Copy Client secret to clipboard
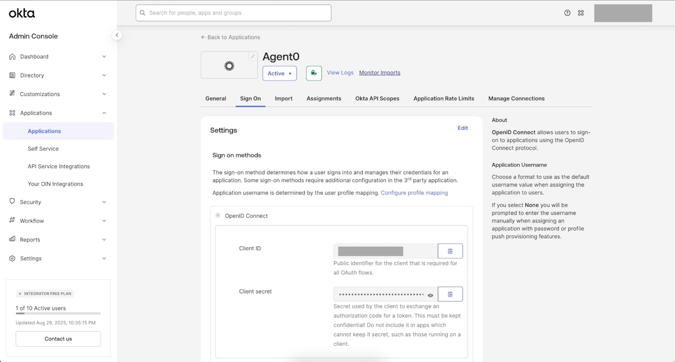This screenshot has height=362, width=675. [450, 295]
